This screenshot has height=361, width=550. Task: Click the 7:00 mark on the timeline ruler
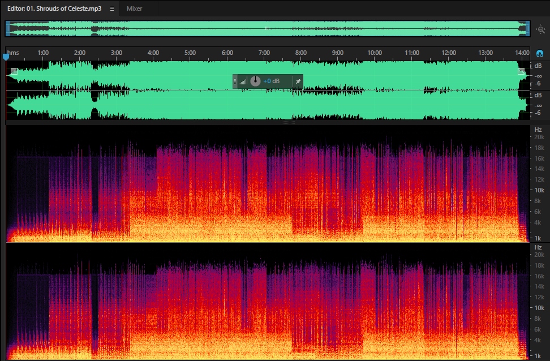pos(264,53)
